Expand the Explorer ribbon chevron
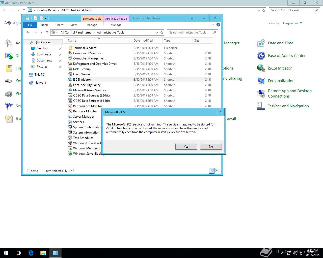This screenshot has width=323, height=258. point(213,25)
